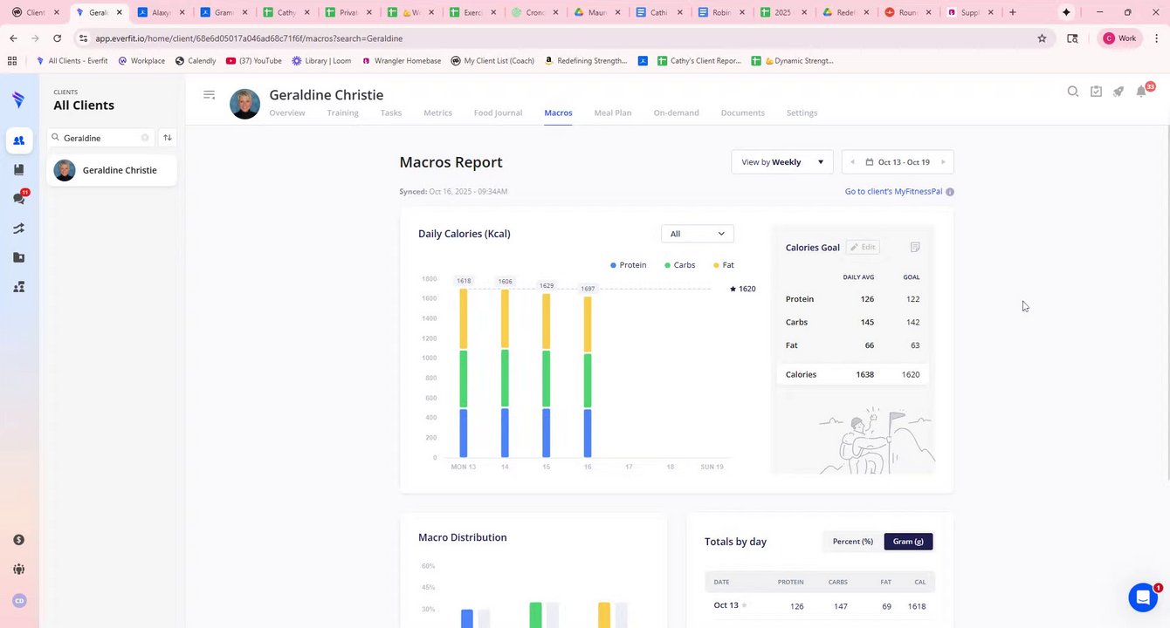Viewport: 1170px width, 628px height.
Task: Select the Gram (g) totals view
Action: [908, 542]
